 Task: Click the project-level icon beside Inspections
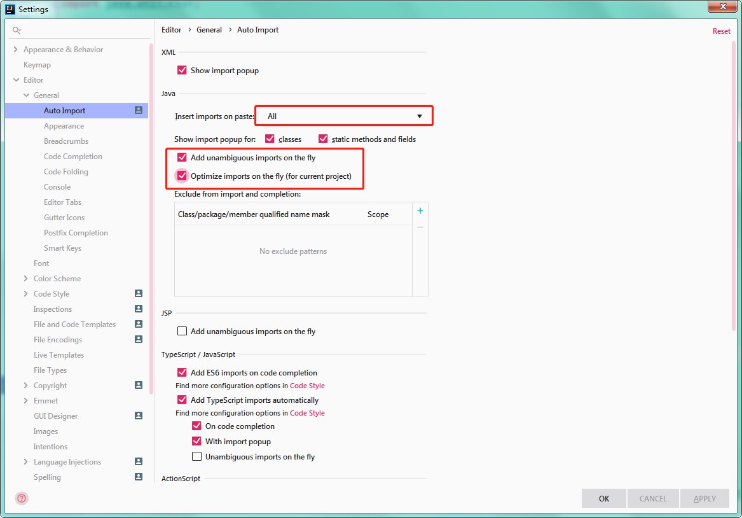point(139,309)
